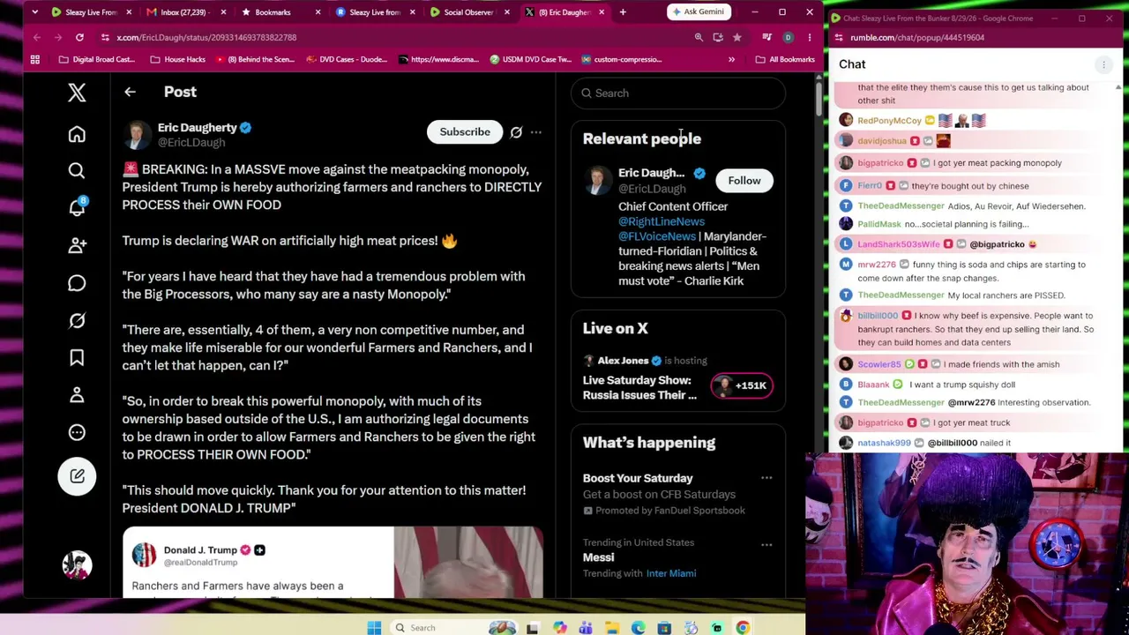
Task: Bookmark this page with star icon
Action: click(736, 38)
